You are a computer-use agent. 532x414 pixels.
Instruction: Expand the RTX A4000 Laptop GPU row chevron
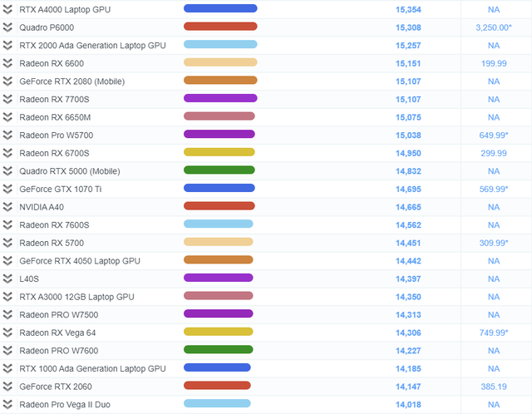click(7, 9)
